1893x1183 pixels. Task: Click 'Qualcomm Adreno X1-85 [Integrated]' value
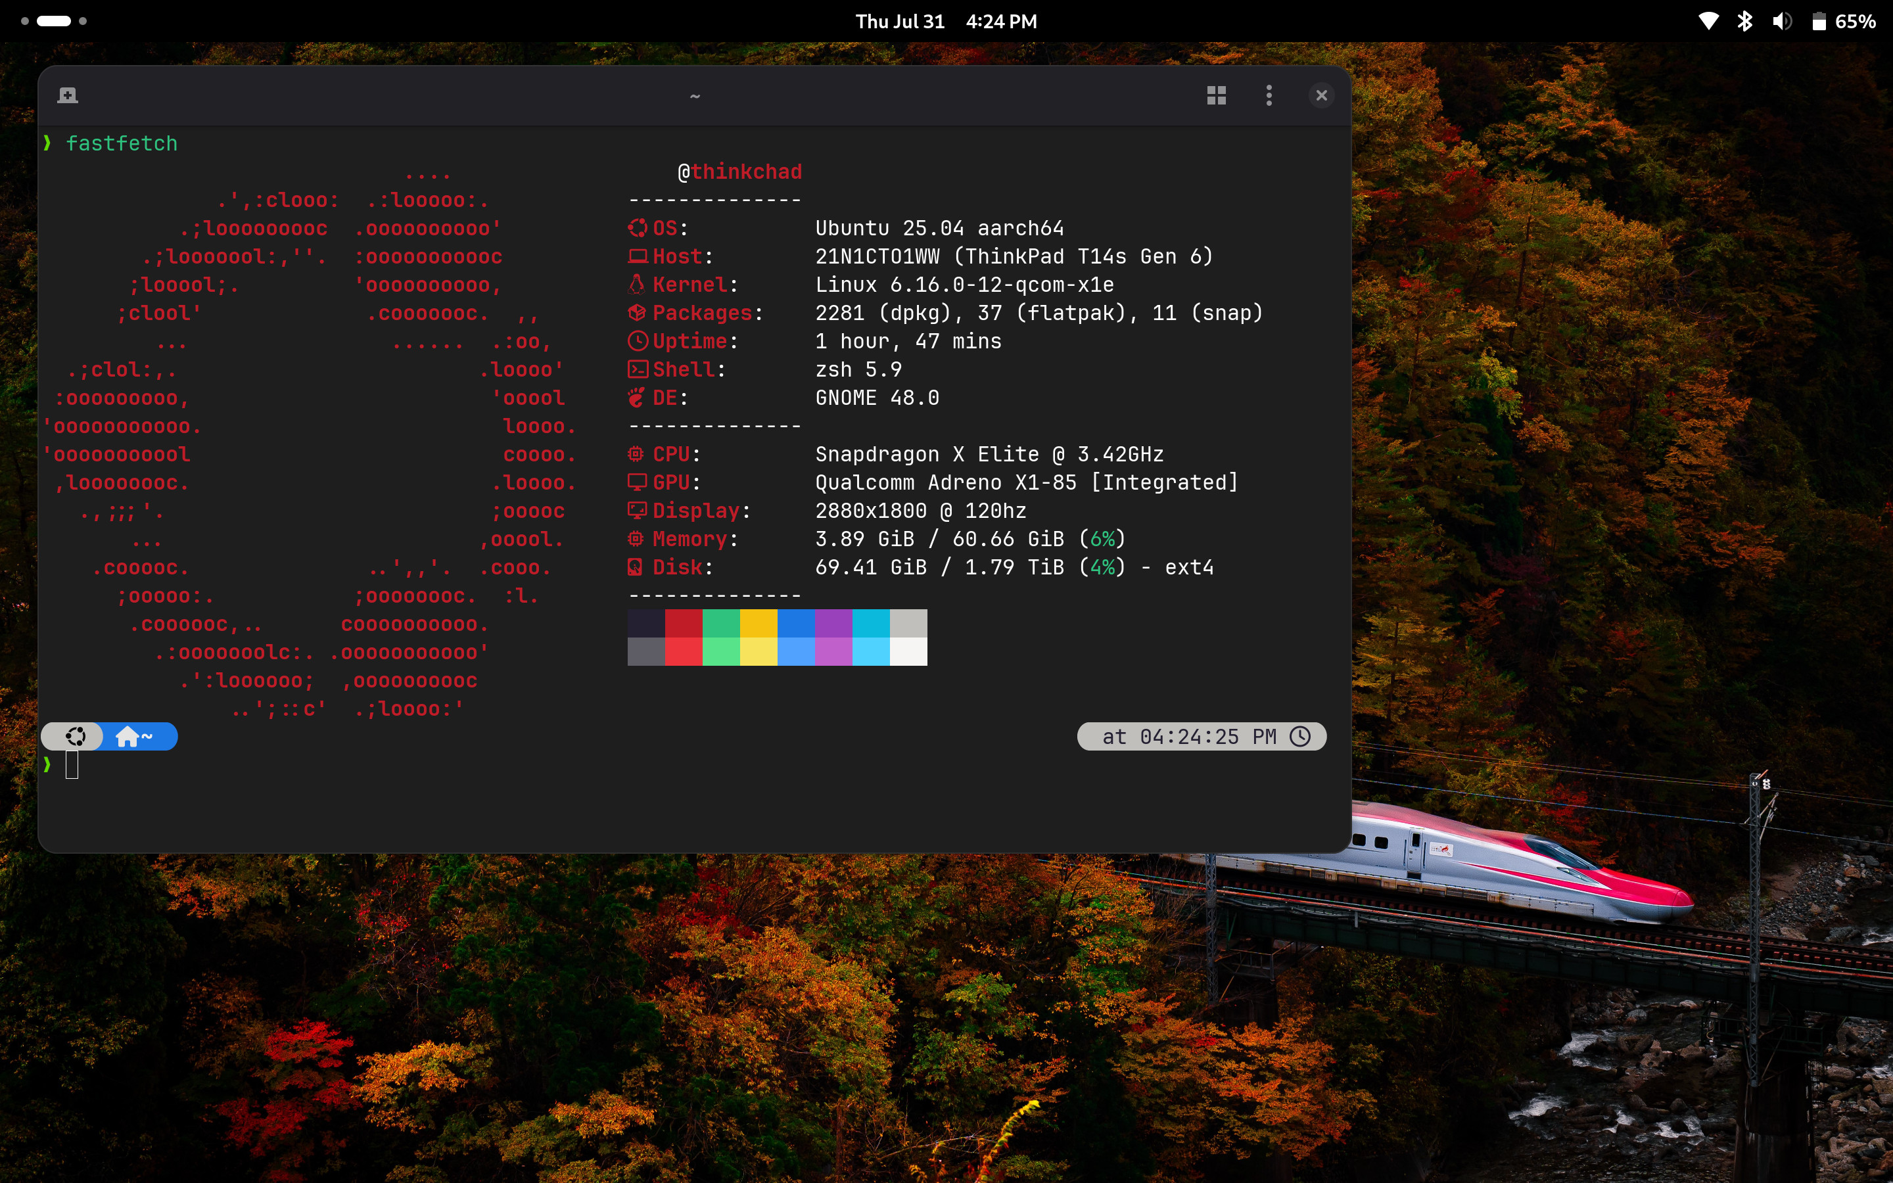[x=1026, y=482]
